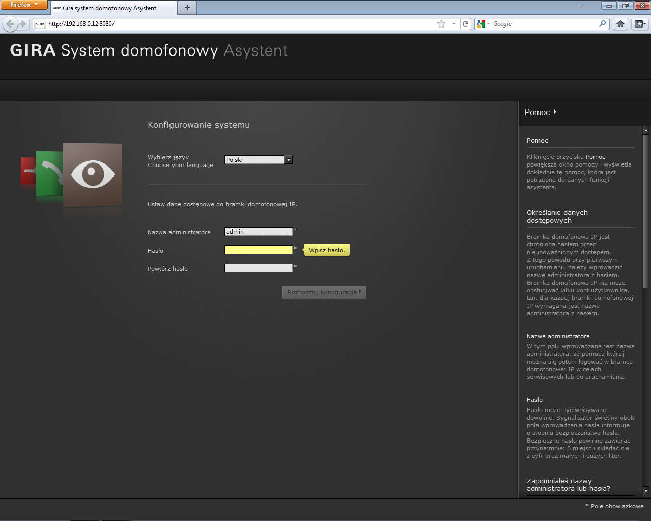Viewport: 651px width, 521px height.
Task: Minimize the Firefox window
Action: [609, 6]
